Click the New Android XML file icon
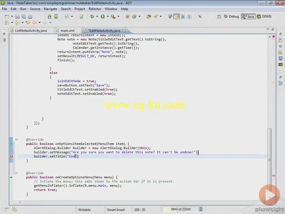The image size is (285, 214). (x=81, y=17)
